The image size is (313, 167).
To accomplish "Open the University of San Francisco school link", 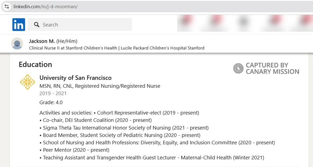I will tap(76, 78).
